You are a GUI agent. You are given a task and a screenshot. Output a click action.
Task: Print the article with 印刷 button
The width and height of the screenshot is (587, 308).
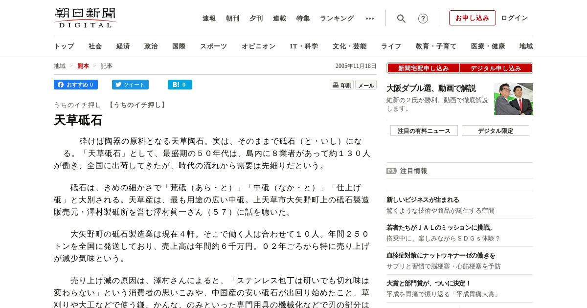click(341, 85)
